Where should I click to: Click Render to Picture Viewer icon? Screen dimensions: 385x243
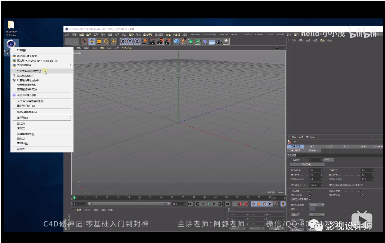pos(160,41)
